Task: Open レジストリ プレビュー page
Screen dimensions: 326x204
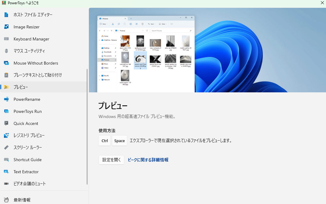Action: pos(44,135)
